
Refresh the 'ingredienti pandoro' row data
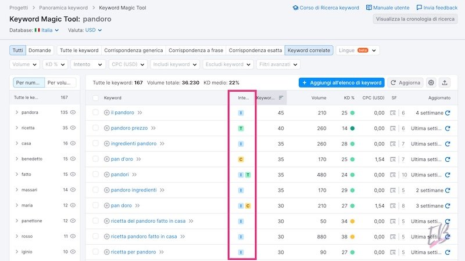click(x=448, y=144)
